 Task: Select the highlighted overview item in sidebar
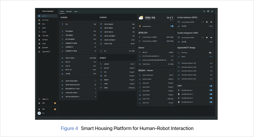pos(48,16)
